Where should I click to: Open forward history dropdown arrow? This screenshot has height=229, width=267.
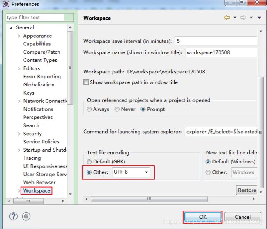251,18
